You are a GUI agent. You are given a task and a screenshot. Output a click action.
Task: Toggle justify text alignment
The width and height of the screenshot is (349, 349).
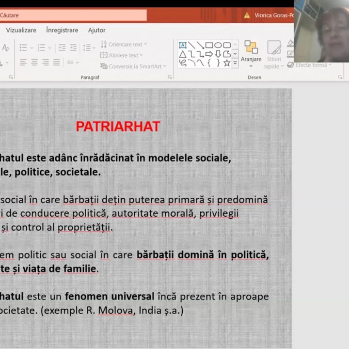tap(56, 62)
